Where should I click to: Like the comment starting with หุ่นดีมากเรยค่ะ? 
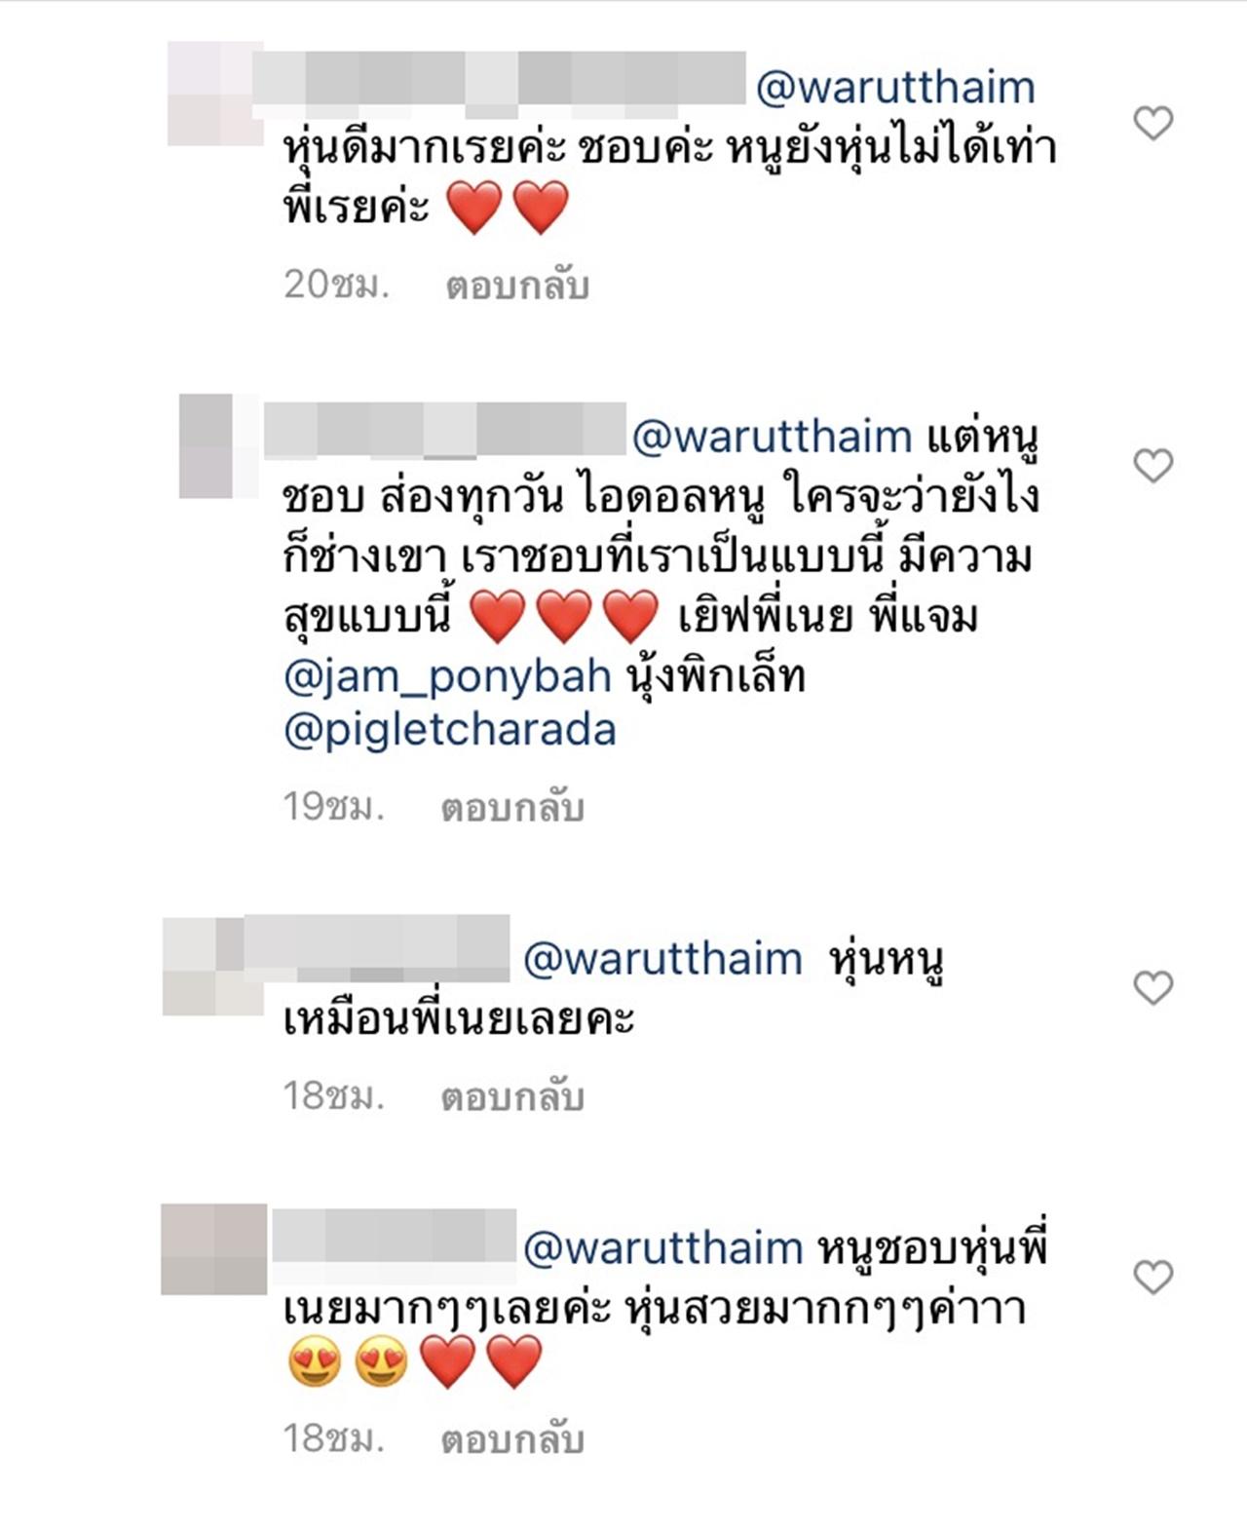coord(1153,123)
